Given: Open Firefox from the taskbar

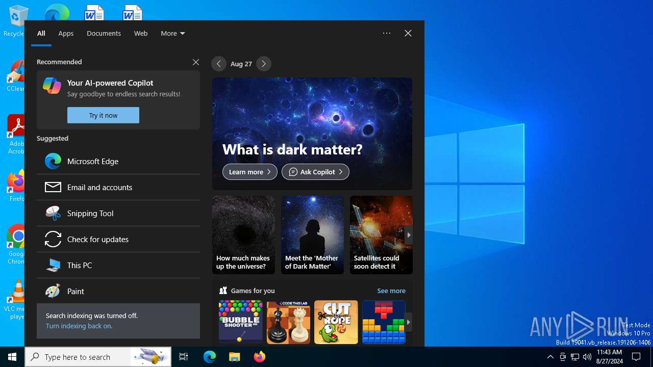Looking at the screenshot, I should [260, 357].
